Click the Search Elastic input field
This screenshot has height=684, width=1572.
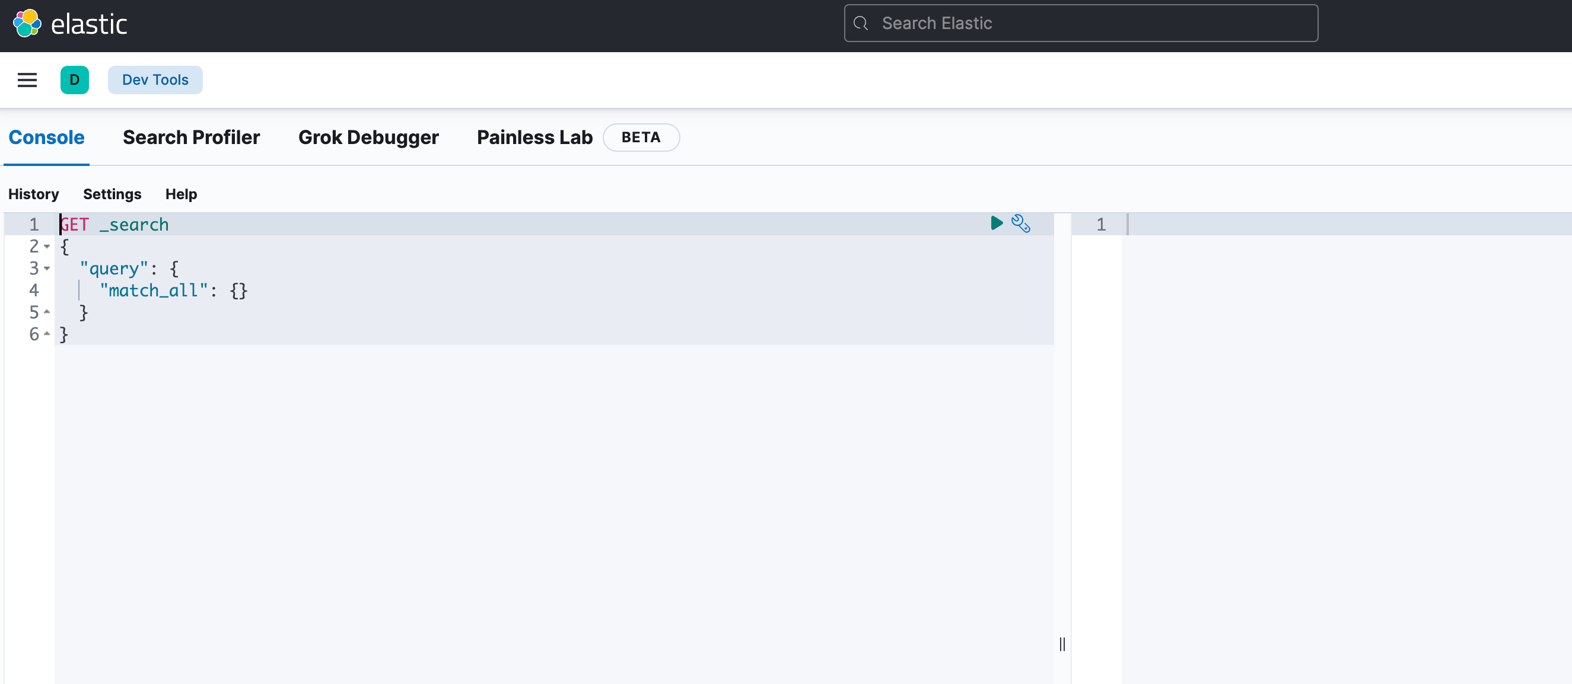click(x=1080, y=23)
